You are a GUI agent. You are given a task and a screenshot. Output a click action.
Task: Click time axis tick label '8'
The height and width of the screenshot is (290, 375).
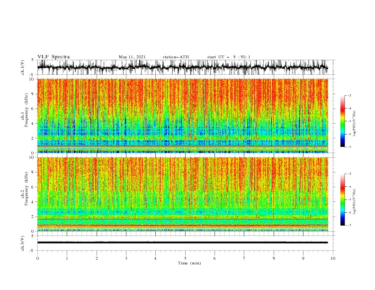pos(274,258)
